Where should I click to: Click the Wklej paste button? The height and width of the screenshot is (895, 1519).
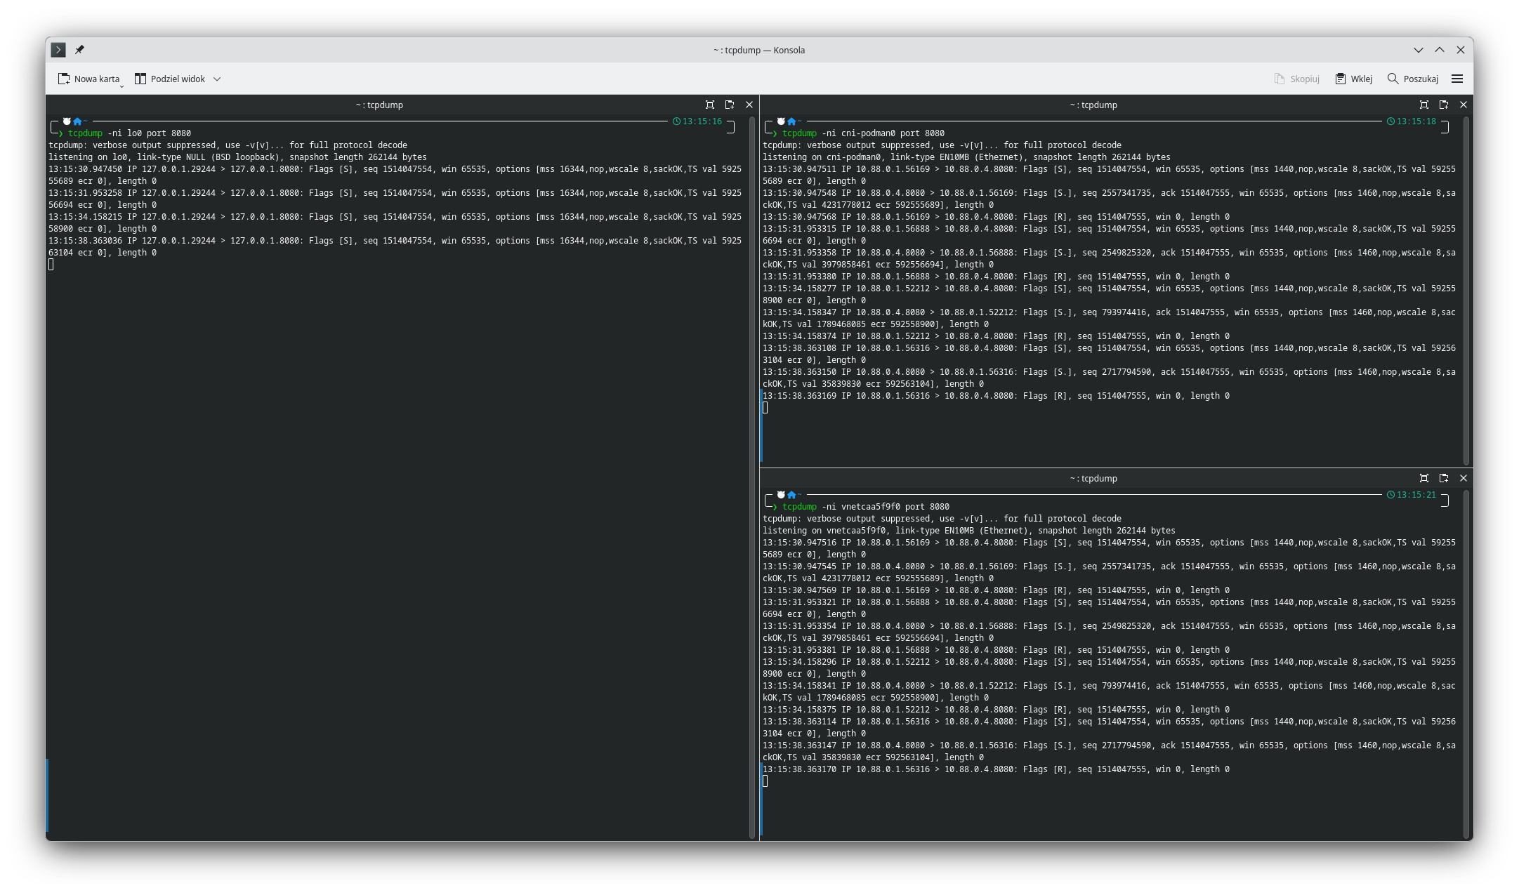1353,79
